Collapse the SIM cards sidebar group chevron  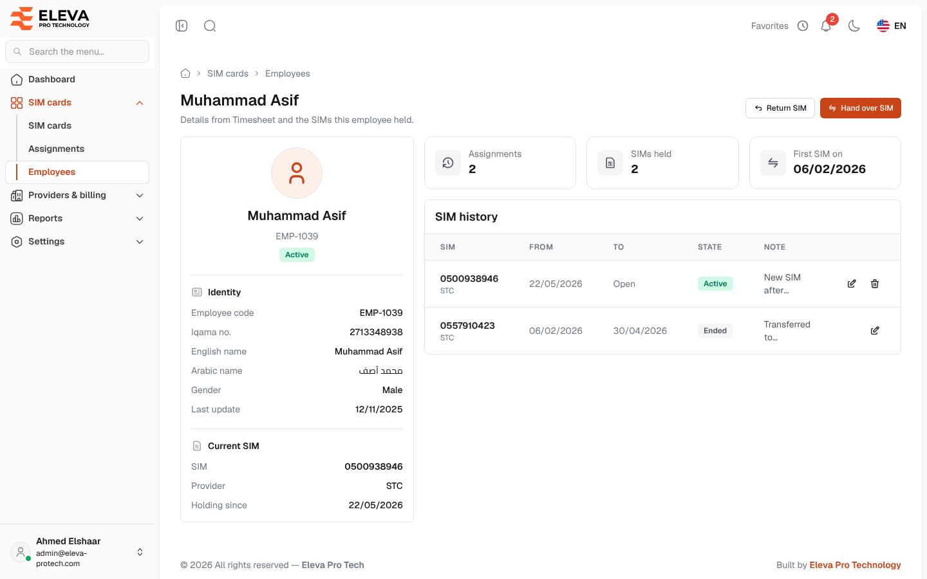(140, 103)
